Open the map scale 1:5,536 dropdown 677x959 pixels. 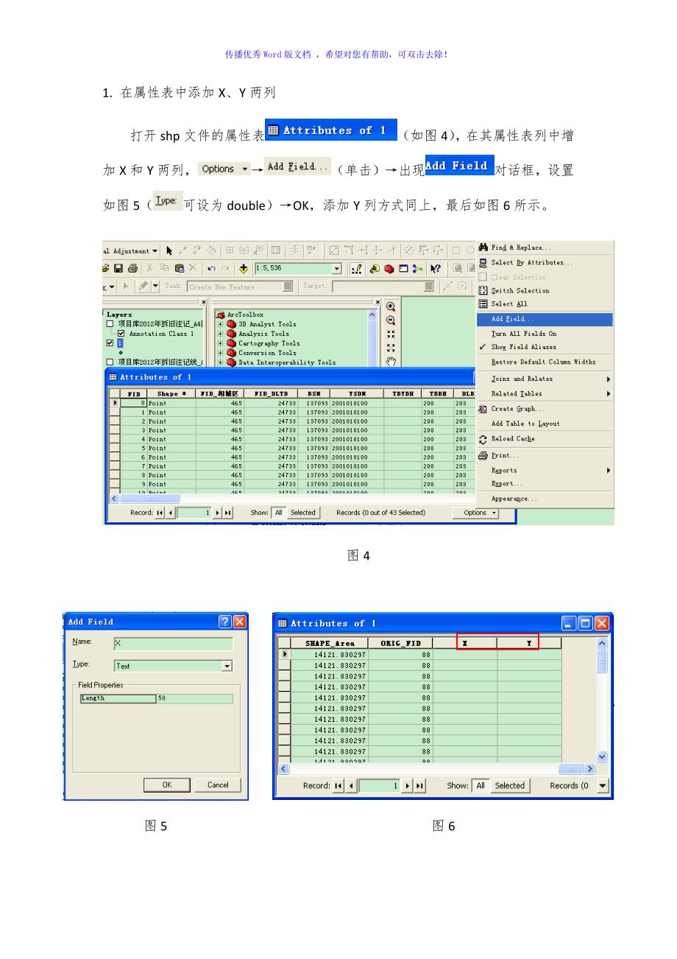(x=336, y=268)
